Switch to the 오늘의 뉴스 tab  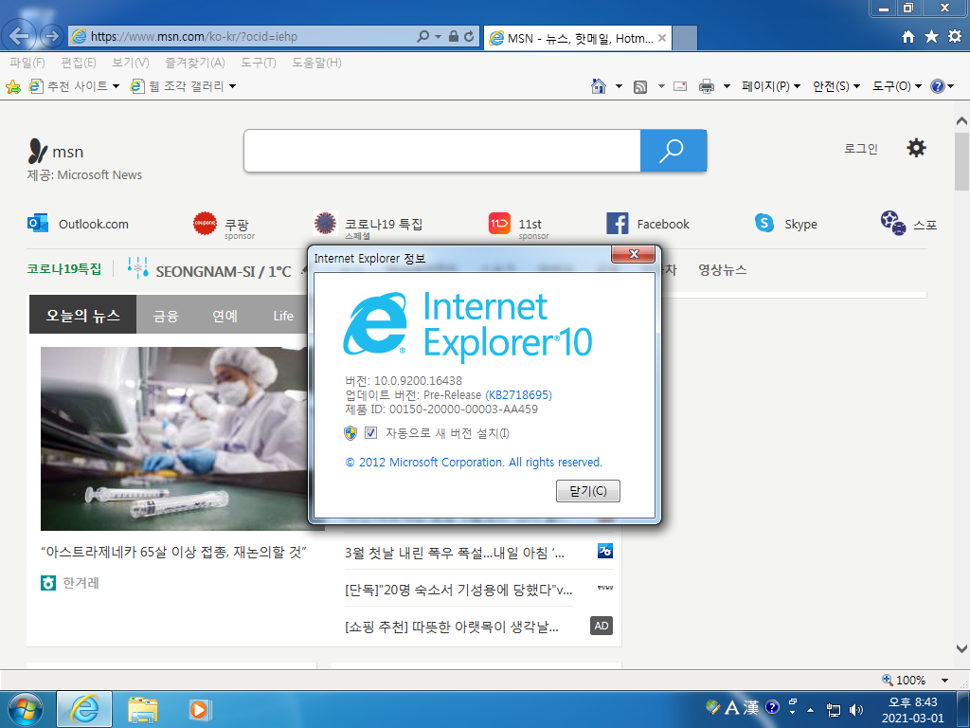click(x=82, y=315)
